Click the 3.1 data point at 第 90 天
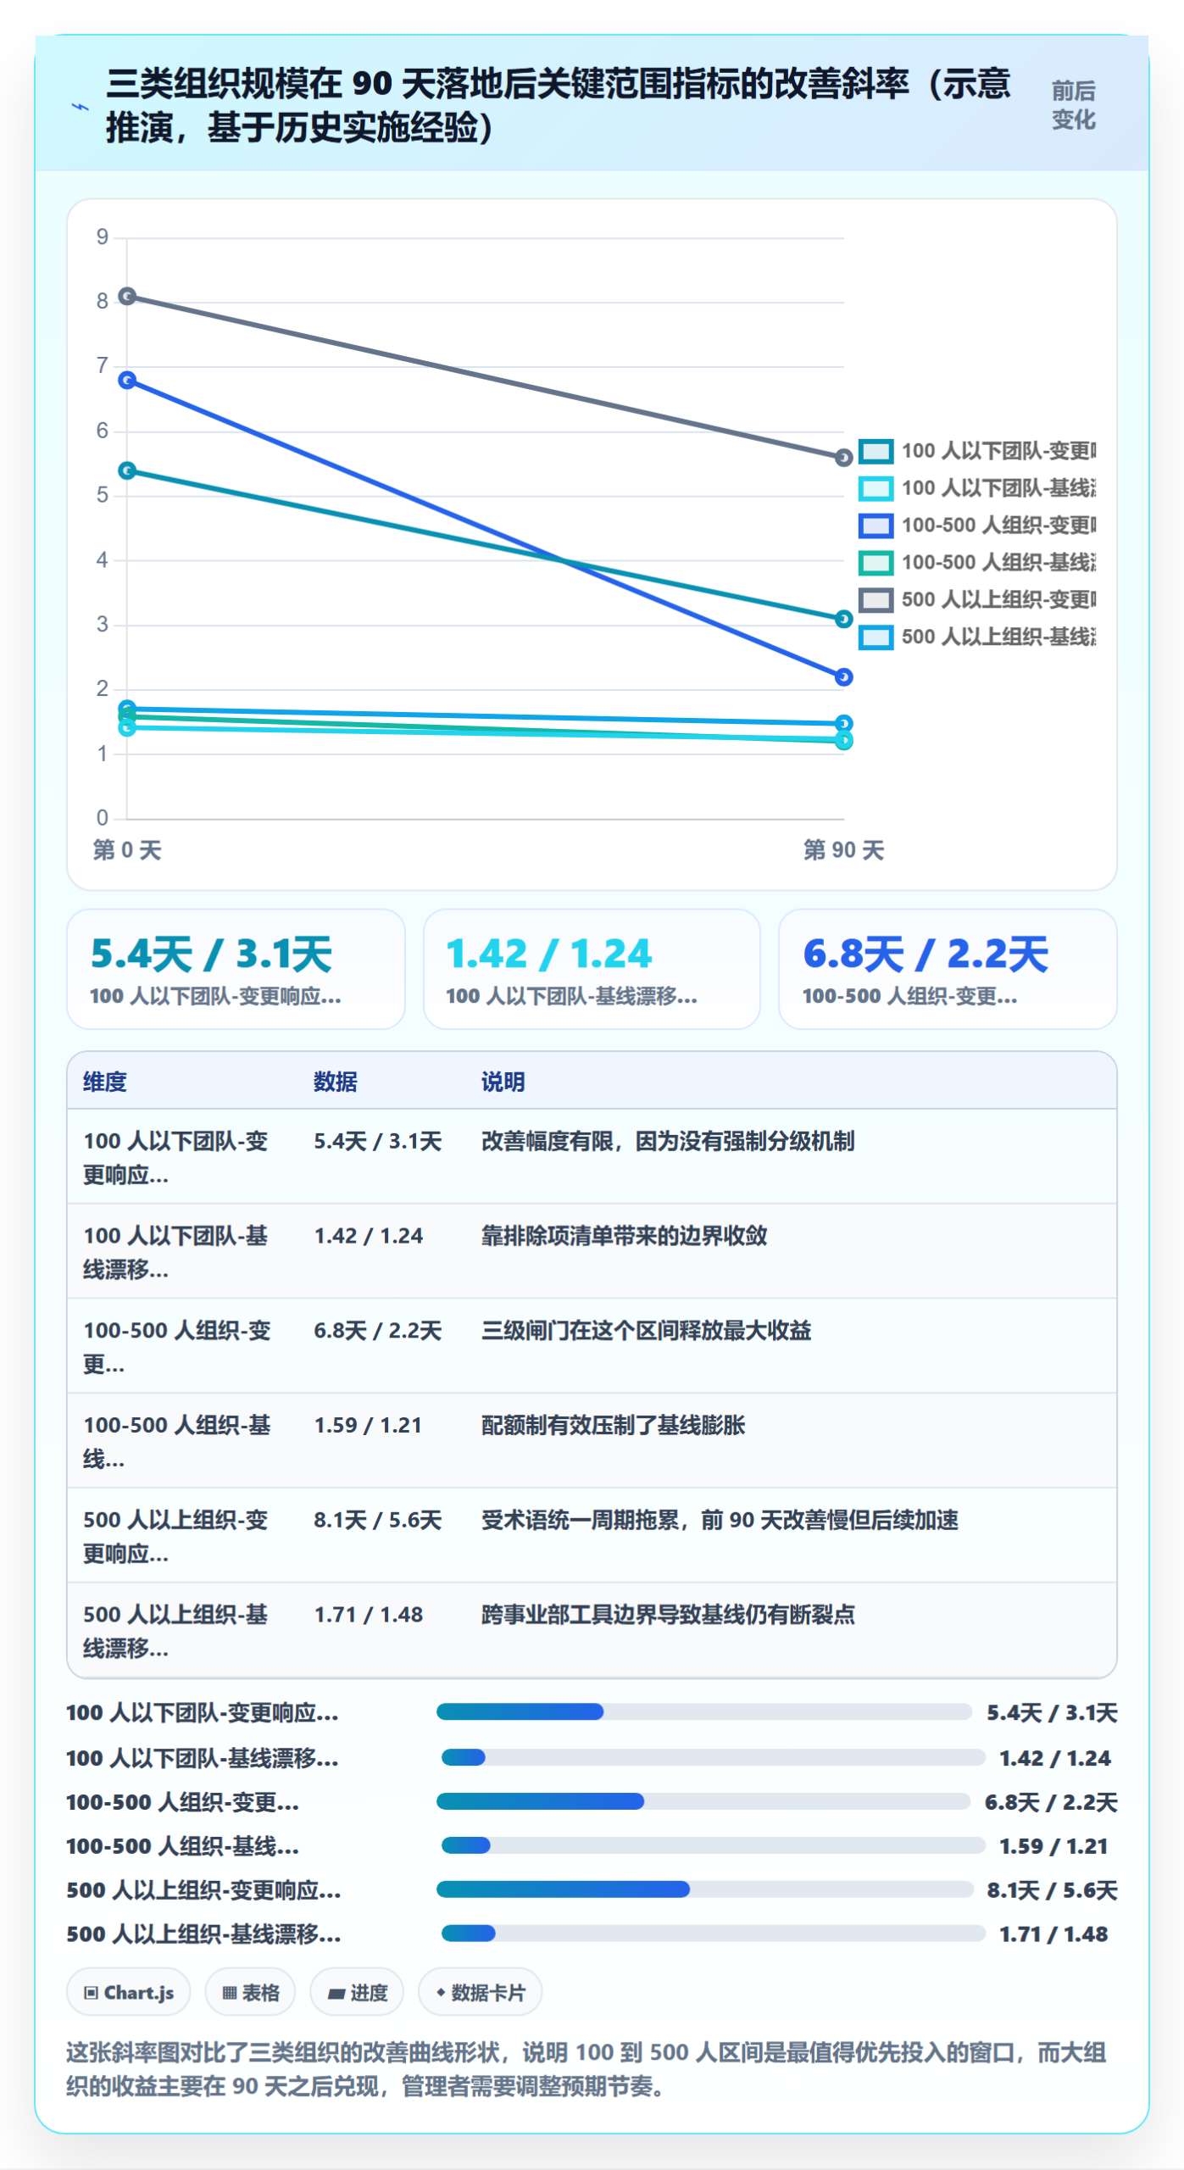Image resolution: width=1184 pixels, height=2170 pixels. click(843, 619)
